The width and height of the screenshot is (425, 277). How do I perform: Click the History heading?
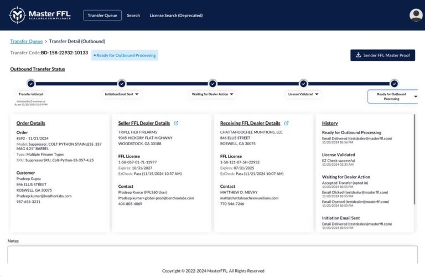pyautogui.click(x=330, y=123)
